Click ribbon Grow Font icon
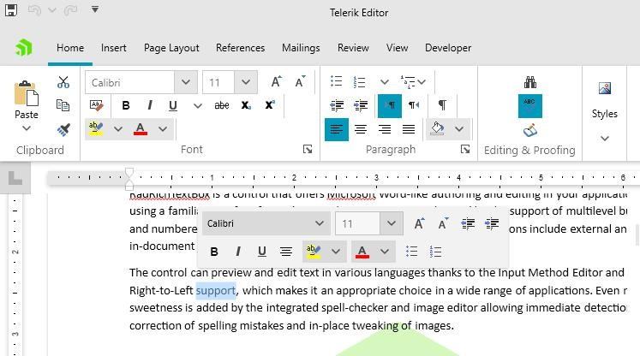The image size is (640, 356). pos(277,82)
